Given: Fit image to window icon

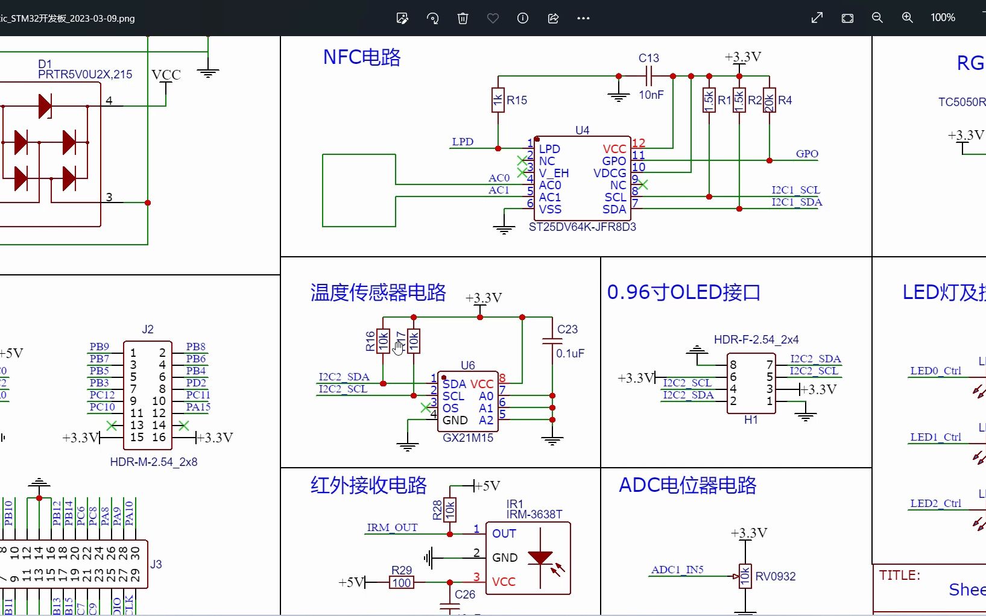Looking at the screenshot, I should pyautogui.click(x=847, y=18).
